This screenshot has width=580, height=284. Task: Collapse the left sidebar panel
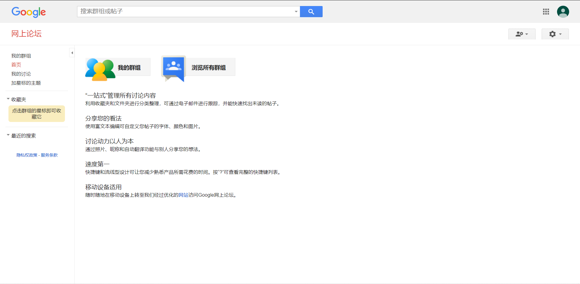point(72,53)
